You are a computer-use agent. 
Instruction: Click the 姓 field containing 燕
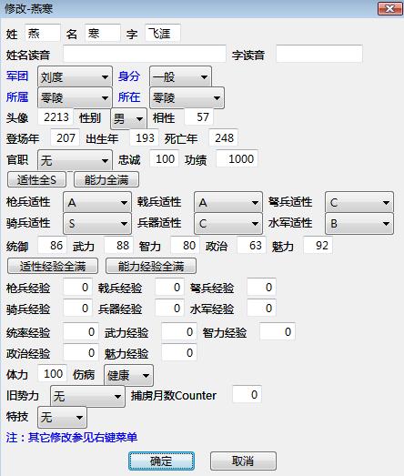pos(43,33)
